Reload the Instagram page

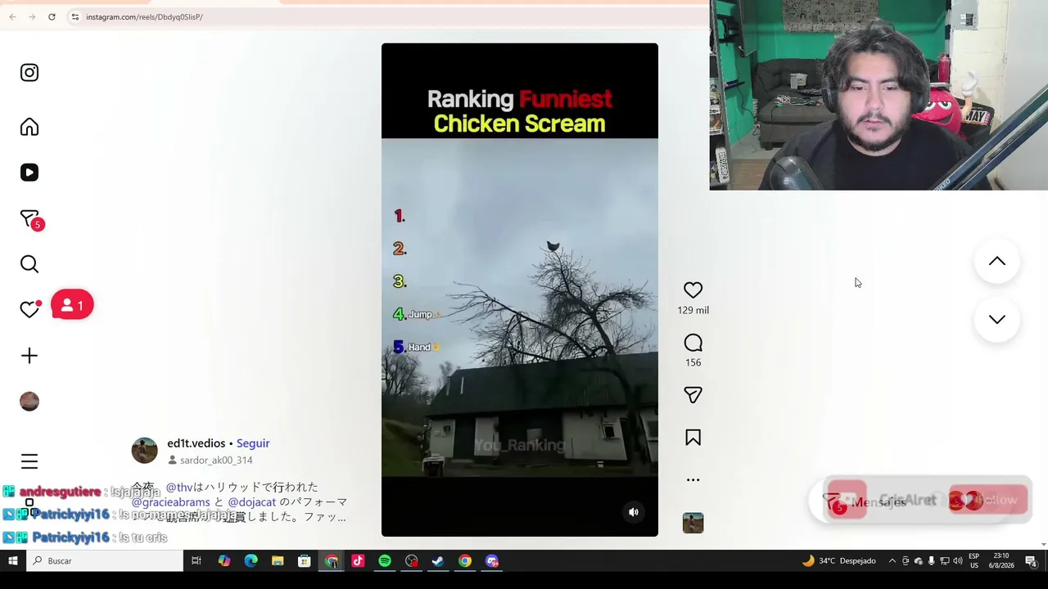(x=52, y=16)
